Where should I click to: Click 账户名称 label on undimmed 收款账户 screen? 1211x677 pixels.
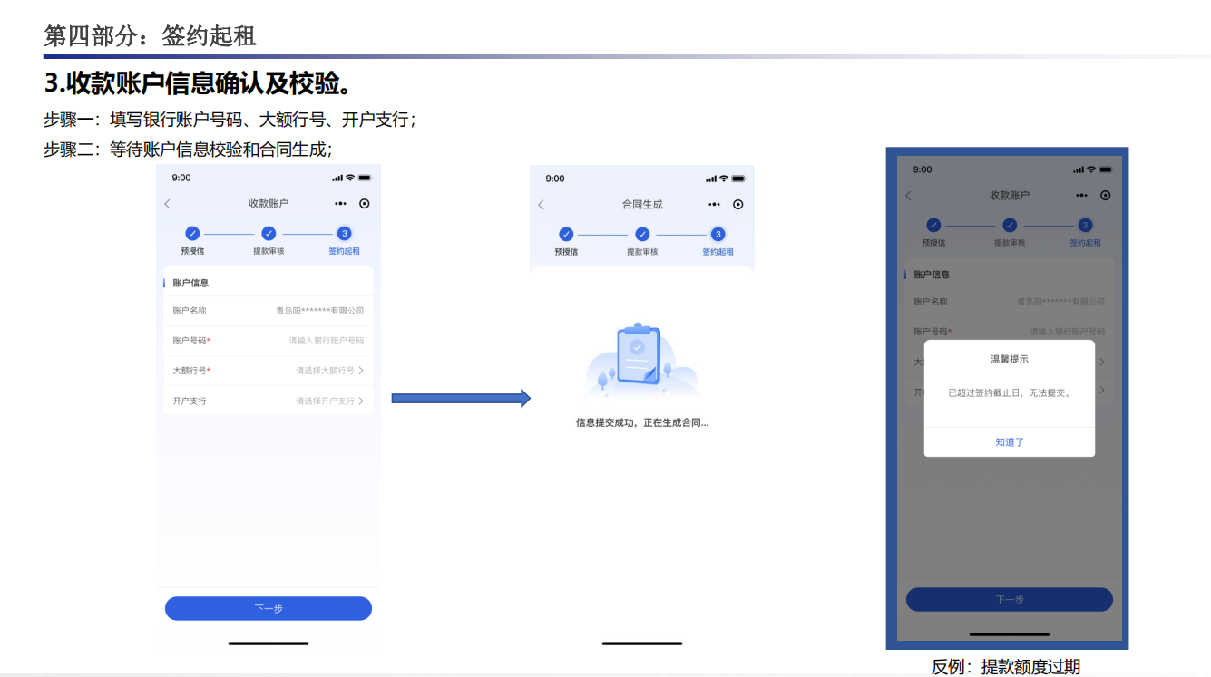coord(190,311)
